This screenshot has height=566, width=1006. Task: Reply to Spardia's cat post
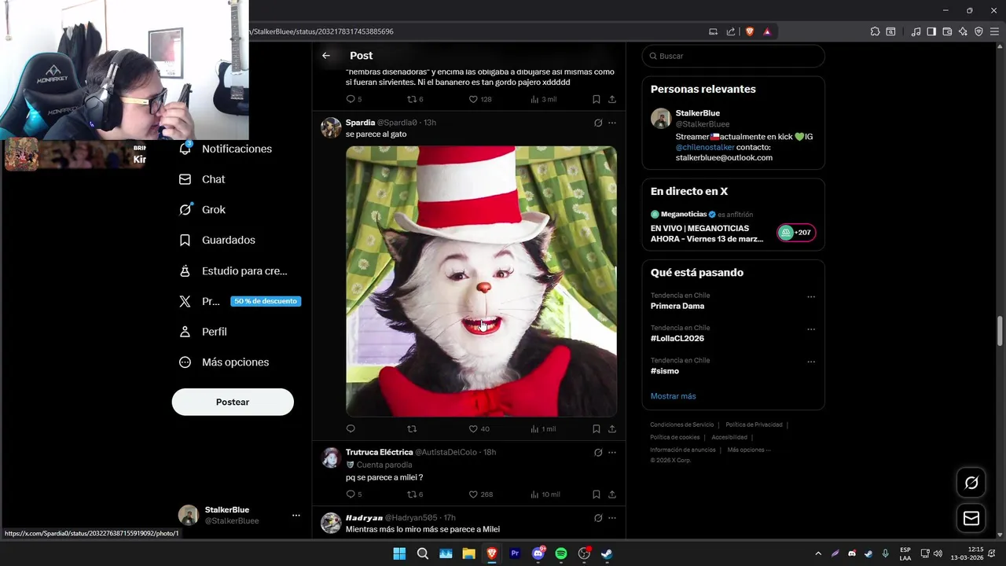(x=351, y=428)
